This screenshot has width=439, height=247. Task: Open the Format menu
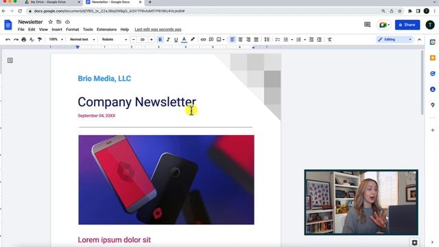coord(73,30)
